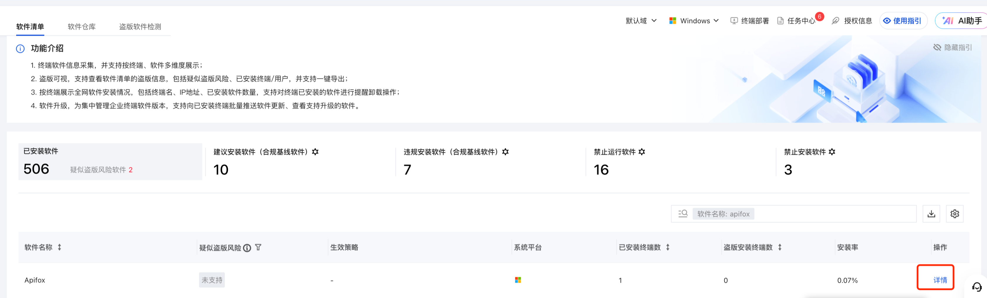This screenshot has width=987, height=298.
Task: Expand the 默认域 domain dropdown
Action: click(641, 21)
